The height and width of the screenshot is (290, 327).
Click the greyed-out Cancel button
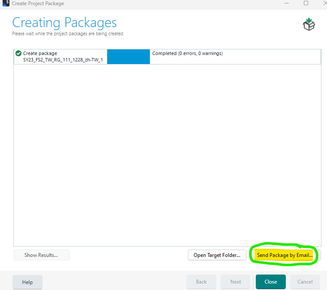pos(305,282)
